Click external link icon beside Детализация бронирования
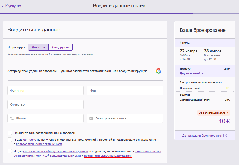Screen dimensions: 239x165 pyautogui.click(x=225, y=136)
